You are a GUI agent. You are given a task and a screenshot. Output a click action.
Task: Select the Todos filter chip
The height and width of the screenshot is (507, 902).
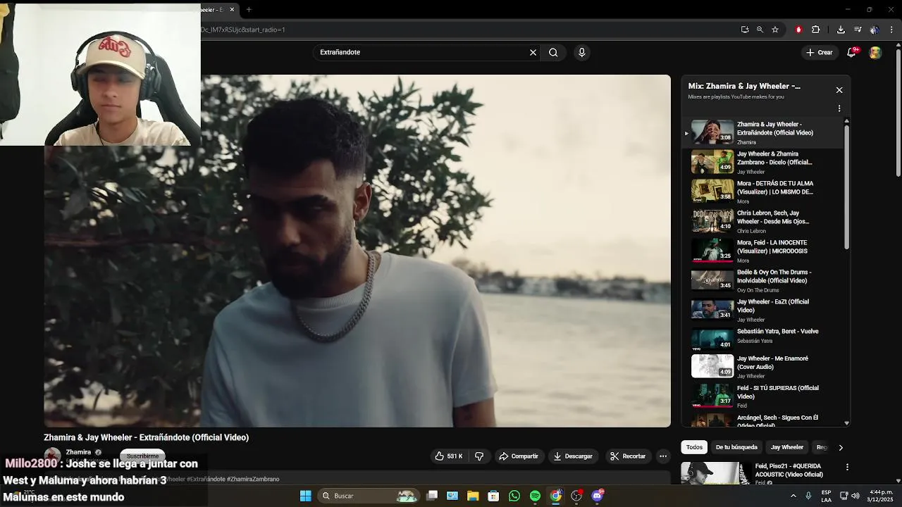694,447
